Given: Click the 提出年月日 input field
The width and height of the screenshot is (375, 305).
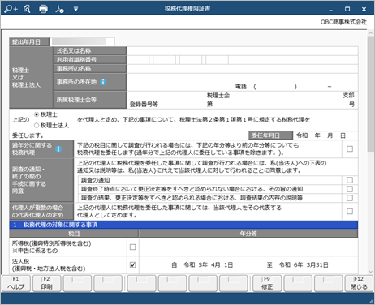Looking at the screenshot, I should click(x=82, y=41).
